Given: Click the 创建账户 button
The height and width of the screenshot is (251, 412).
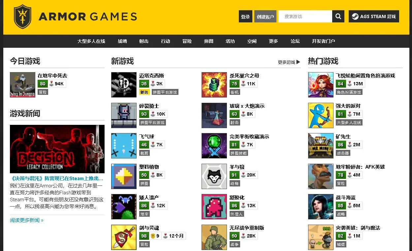Looking at the screenshot, I should [x=265, y=16].
